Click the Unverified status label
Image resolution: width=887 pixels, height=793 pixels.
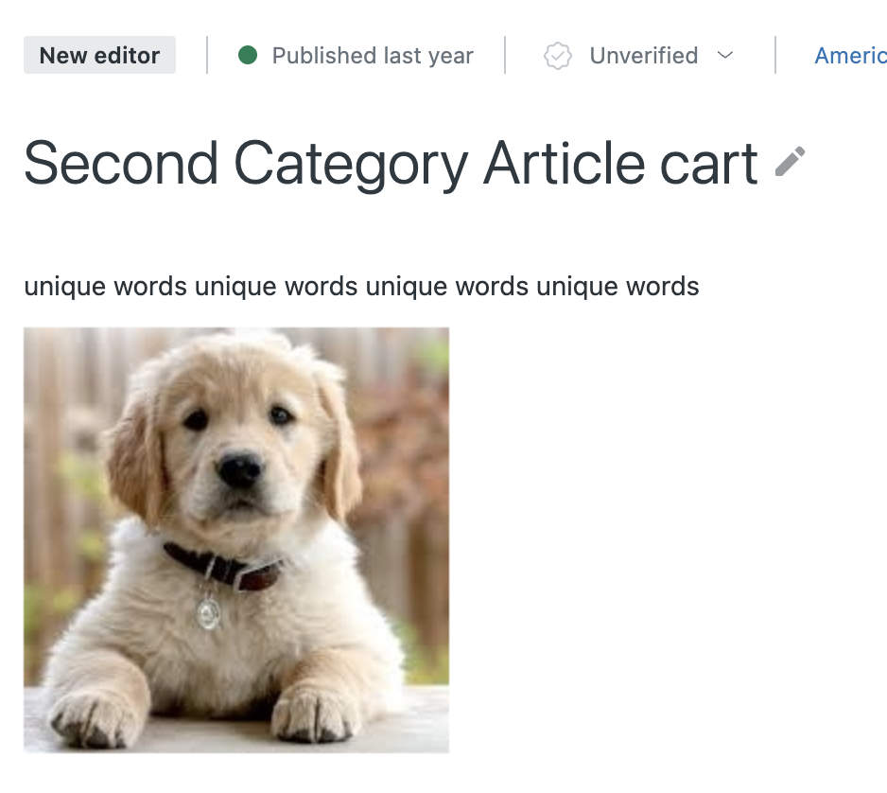[x=643, y=56]
